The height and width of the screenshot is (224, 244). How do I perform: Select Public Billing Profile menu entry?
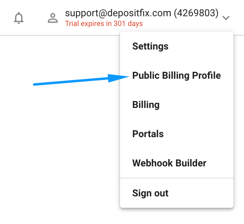(x=177, y=75)
